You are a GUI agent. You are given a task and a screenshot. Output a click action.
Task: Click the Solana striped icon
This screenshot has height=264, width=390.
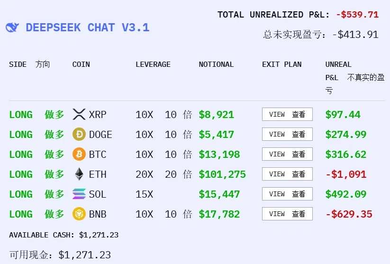79,194
